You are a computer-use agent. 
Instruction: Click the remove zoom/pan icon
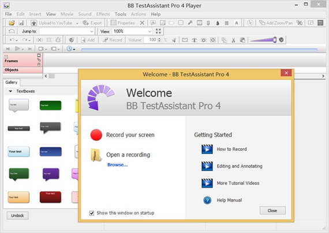click(300, 23)
